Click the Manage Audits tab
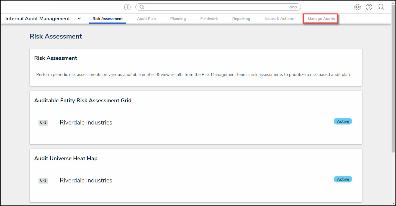 click(x=321, y=19)
